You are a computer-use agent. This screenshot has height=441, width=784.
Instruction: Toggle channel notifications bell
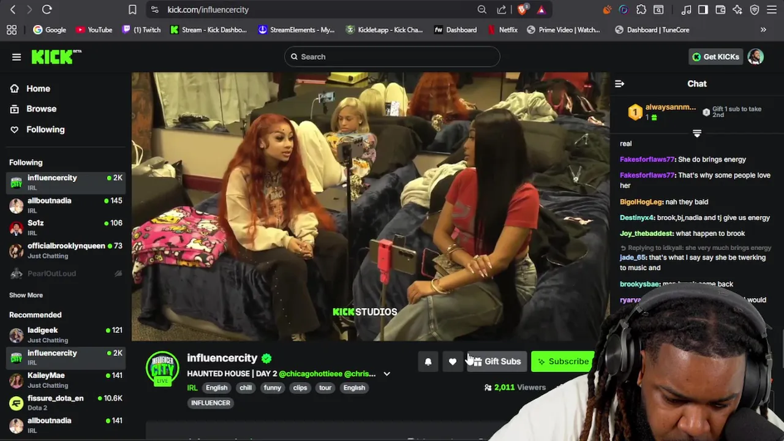428,361
